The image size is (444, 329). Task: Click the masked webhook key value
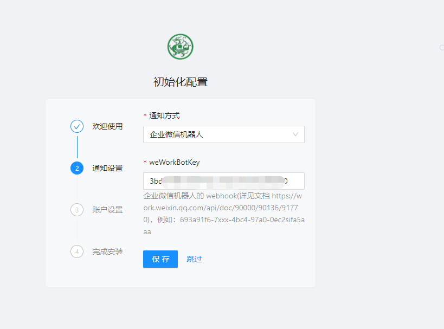point(217,180)
